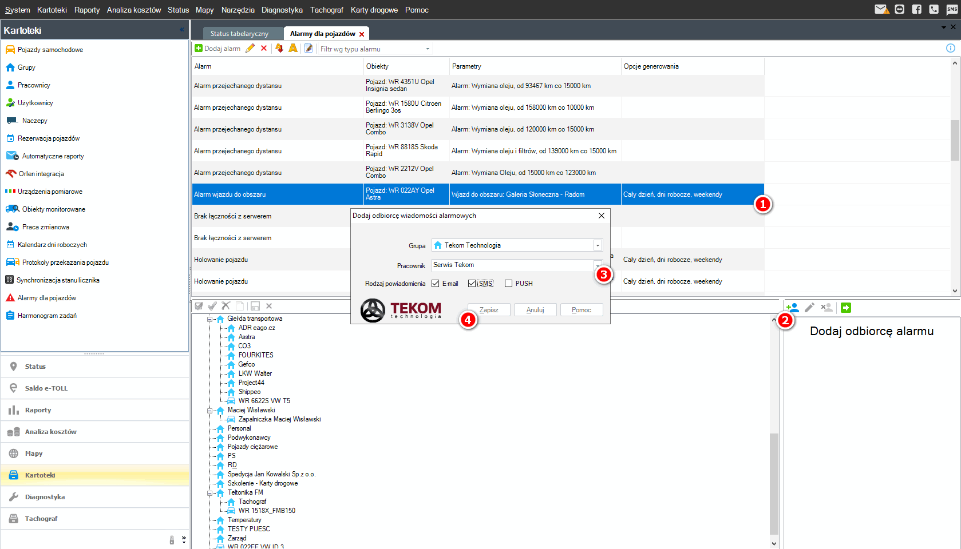Open the mail warning icon in top bar
This screenshot has width=961, height=549.
[x=881, y=9]
